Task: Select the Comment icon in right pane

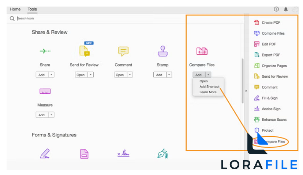Action: pos(257,87)
